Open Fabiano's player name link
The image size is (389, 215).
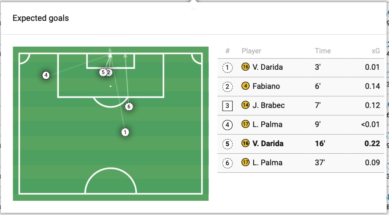pos(266,86)
